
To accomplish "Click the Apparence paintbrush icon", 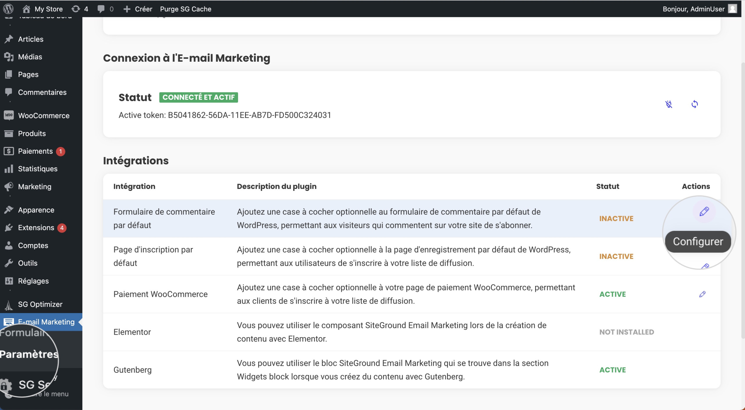I will coord(9,210).
